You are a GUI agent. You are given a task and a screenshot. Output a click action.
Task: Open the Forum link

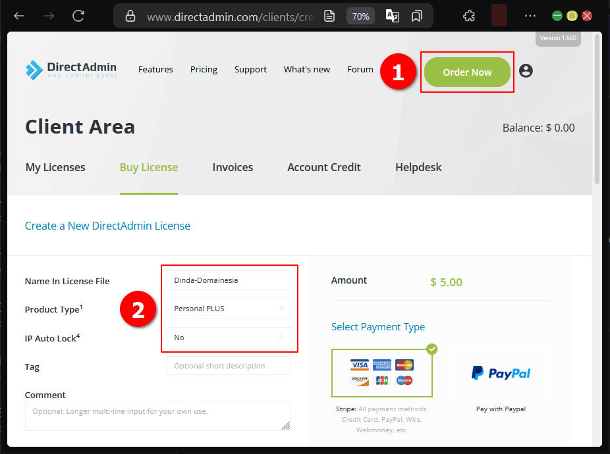coord(360,70)
